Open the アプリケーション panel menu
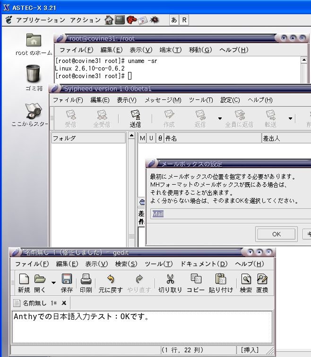Image resolution: width=311 pixels, height=357 pixels. point(41,20)
